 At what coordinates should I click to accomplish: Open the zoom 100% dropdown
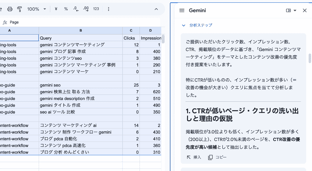37,9
